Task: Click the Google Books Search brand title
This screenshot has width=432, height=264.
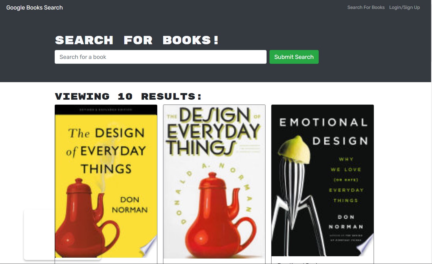Action: coord(35,7)
